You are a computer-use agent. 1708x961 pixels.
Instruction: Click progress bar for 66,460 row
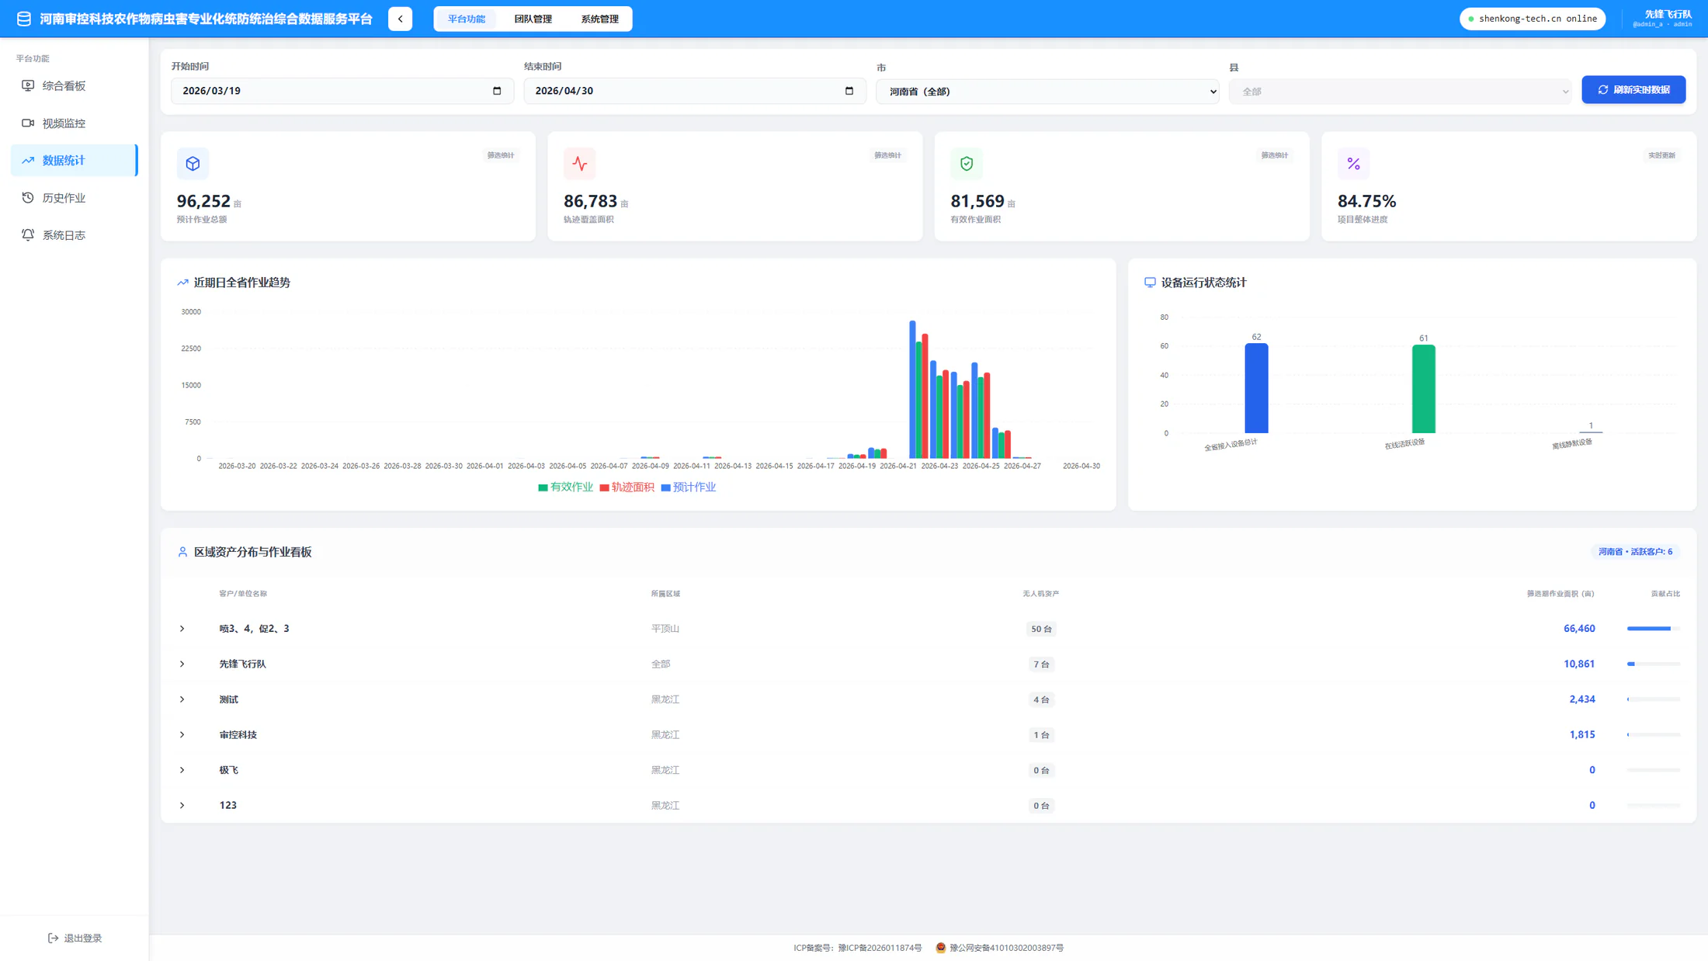[1654, 629]
